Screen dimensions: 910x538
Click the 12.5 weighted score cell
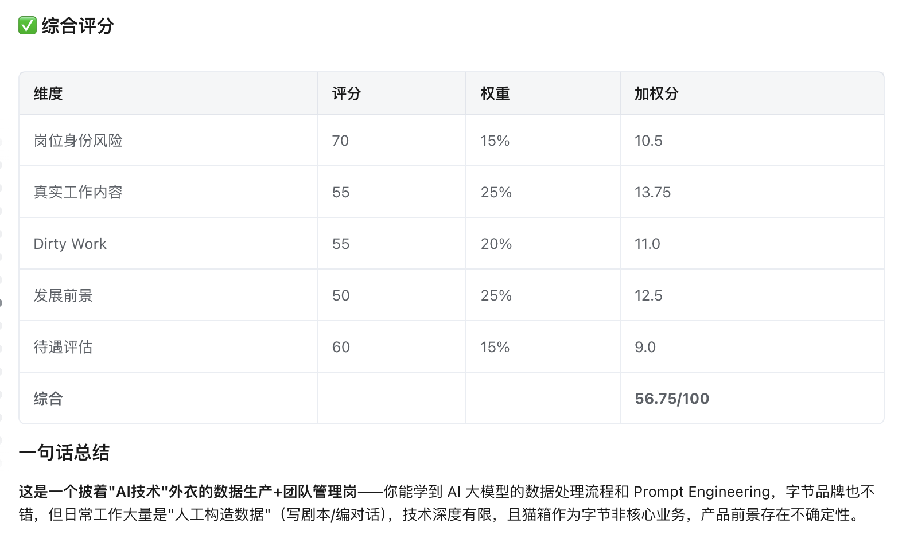point(648,295)
